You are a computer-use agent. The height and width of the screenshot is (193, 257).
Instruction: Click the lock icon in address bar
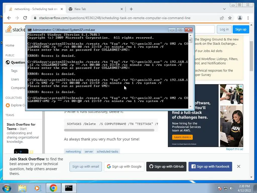[35, 18]
